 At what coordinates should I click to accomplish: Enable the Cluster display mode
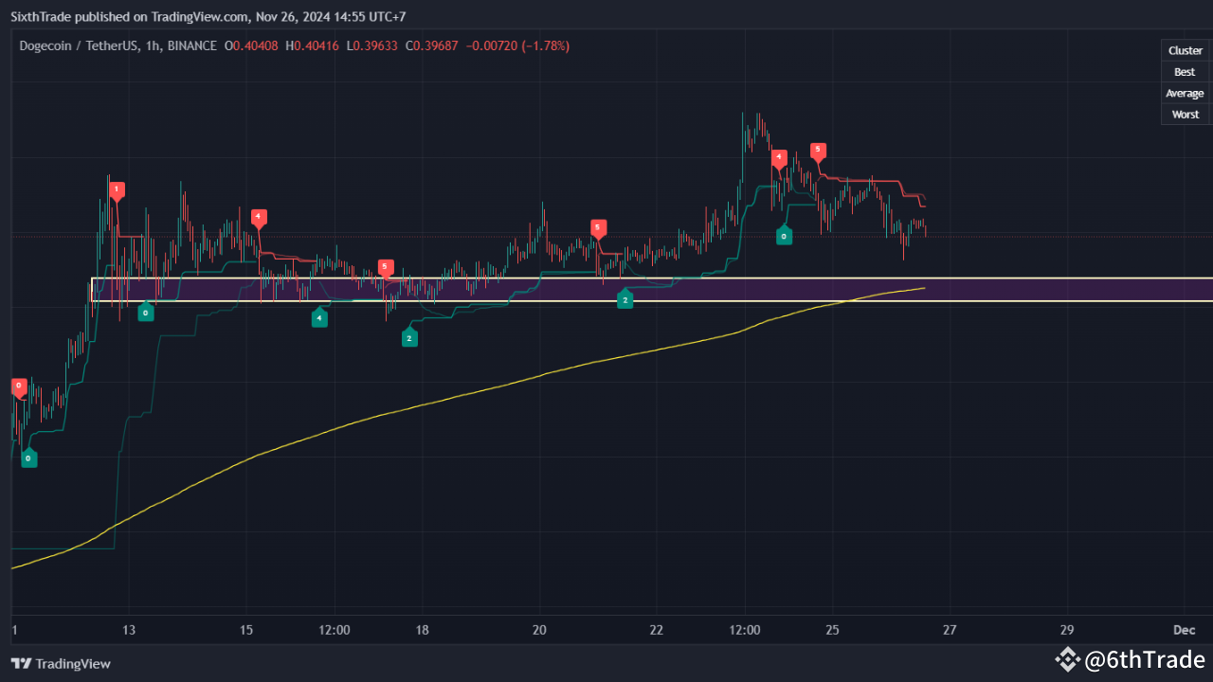[1186, 50]
